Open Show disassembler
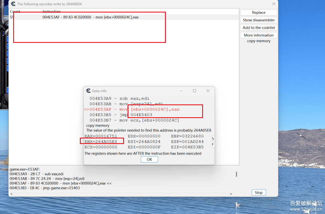The width and height of the screenshot is (325, 214). click(x=259, y=20)
